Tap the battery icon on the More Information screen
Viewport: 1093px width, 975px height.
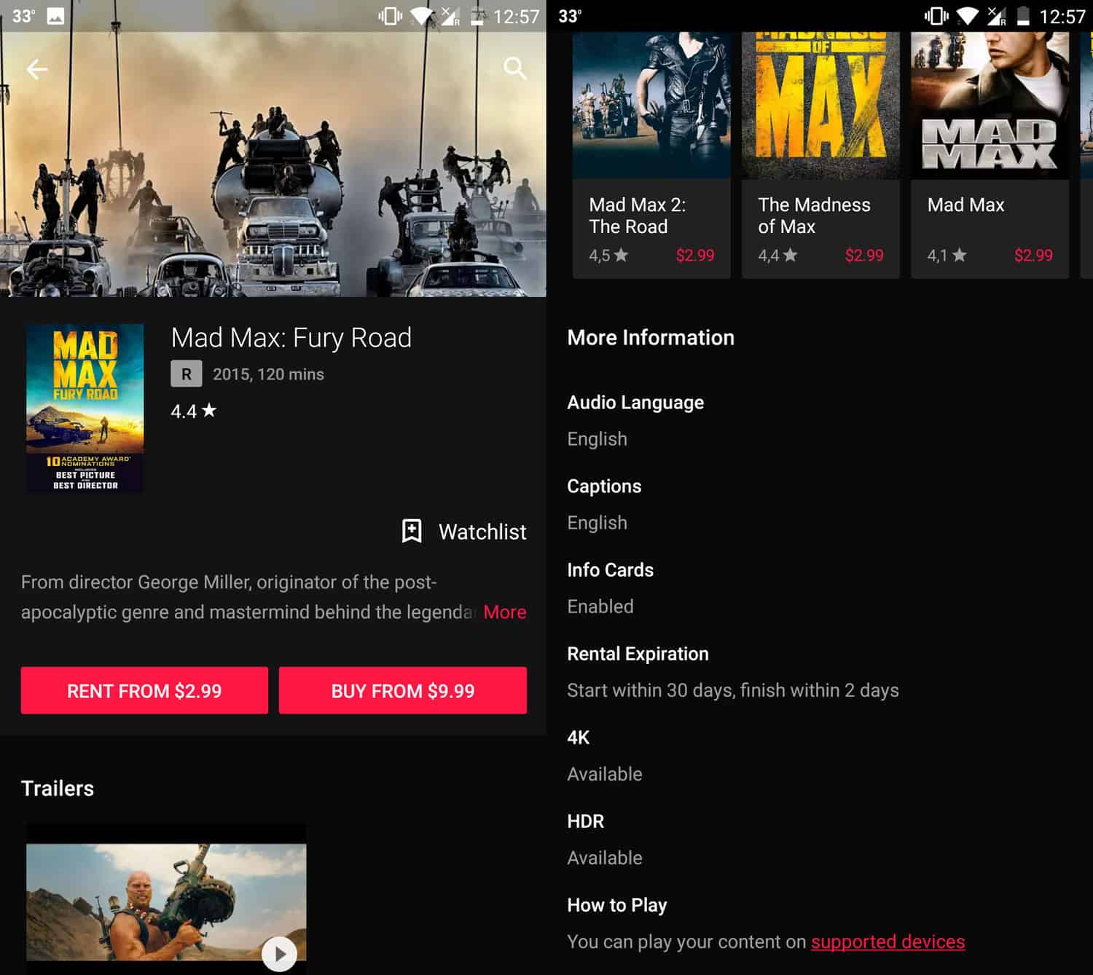(1023, 16)
